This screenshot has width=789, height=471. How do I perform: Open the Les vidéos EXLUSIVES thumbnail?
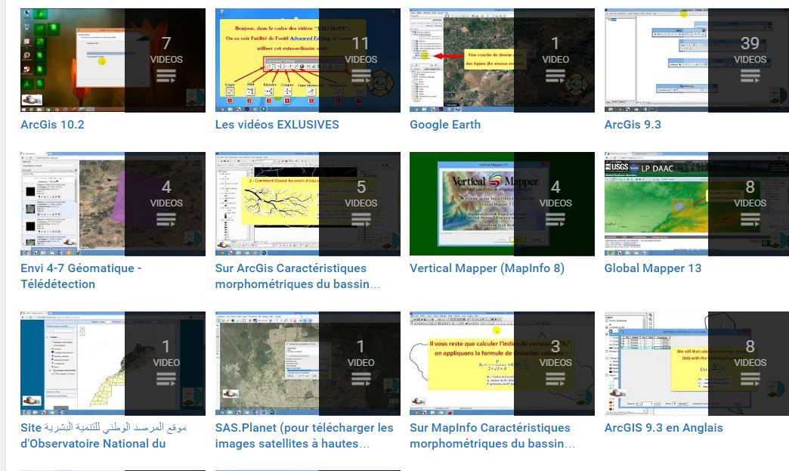click(308, 60)
